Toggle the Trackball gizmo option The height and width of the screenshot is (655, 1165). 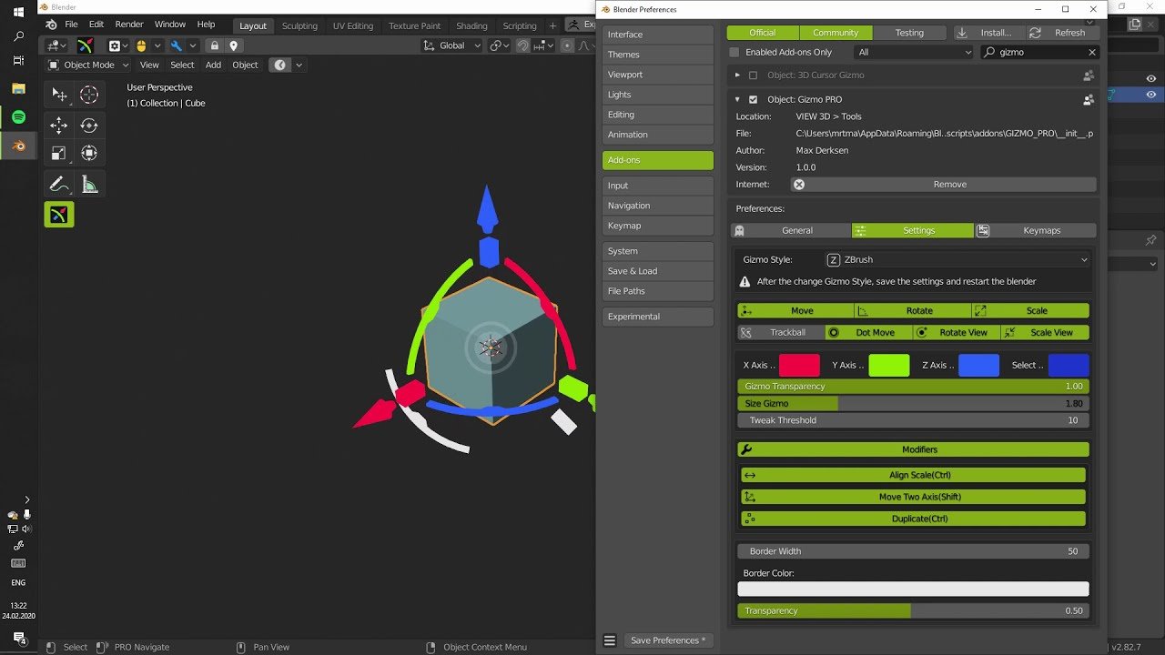pyautogui.click(x=781, y=333)
